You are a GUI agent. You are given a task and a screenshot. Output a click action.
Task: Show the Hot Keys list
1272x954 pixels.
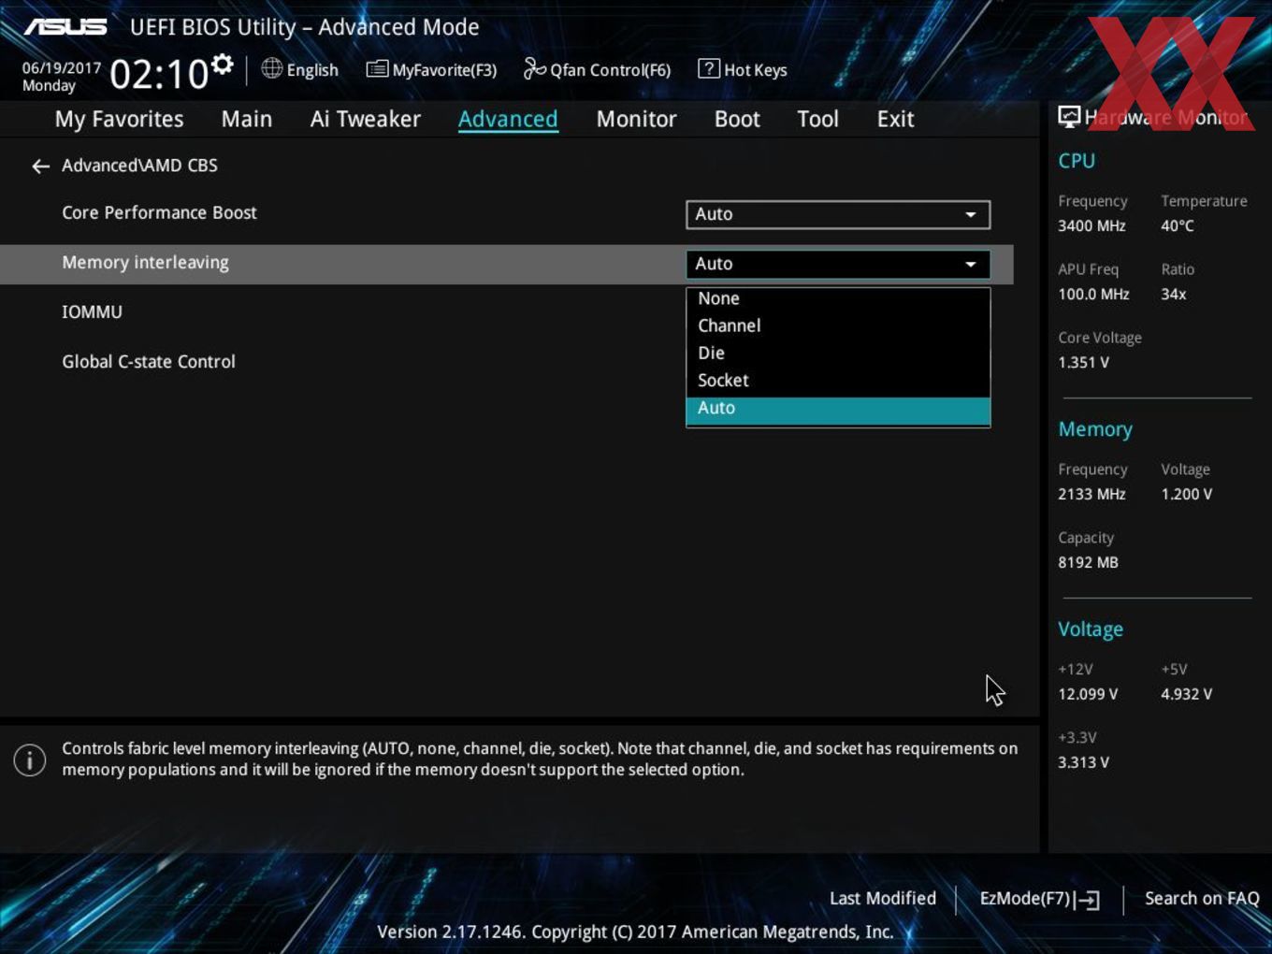click(x=743, y=69)
